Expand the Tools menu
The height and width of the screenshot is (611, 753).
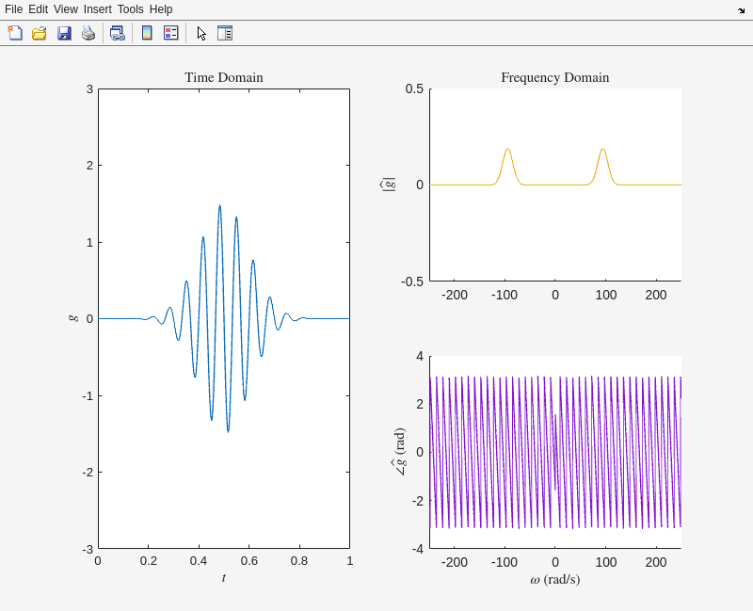[x=131, y=9]
